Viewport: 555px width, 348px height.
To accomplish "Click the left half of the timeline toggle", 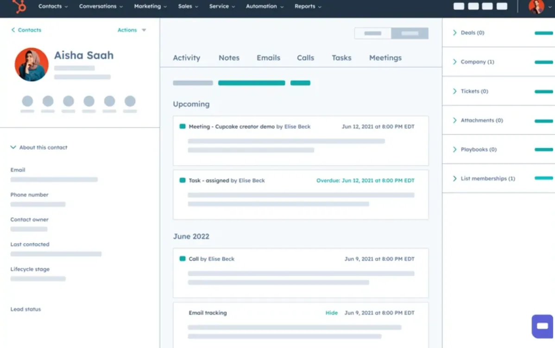I will [x=373, y=33].
